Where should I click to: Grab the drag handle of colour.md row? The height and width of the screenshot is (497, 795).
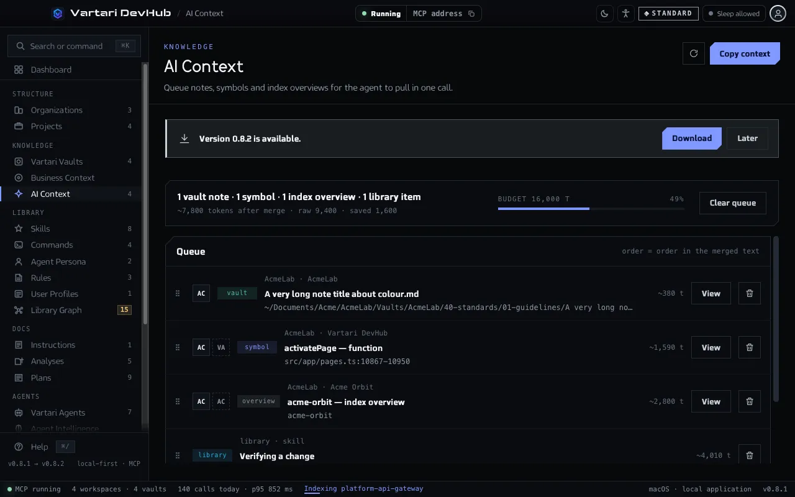(178, 293)
